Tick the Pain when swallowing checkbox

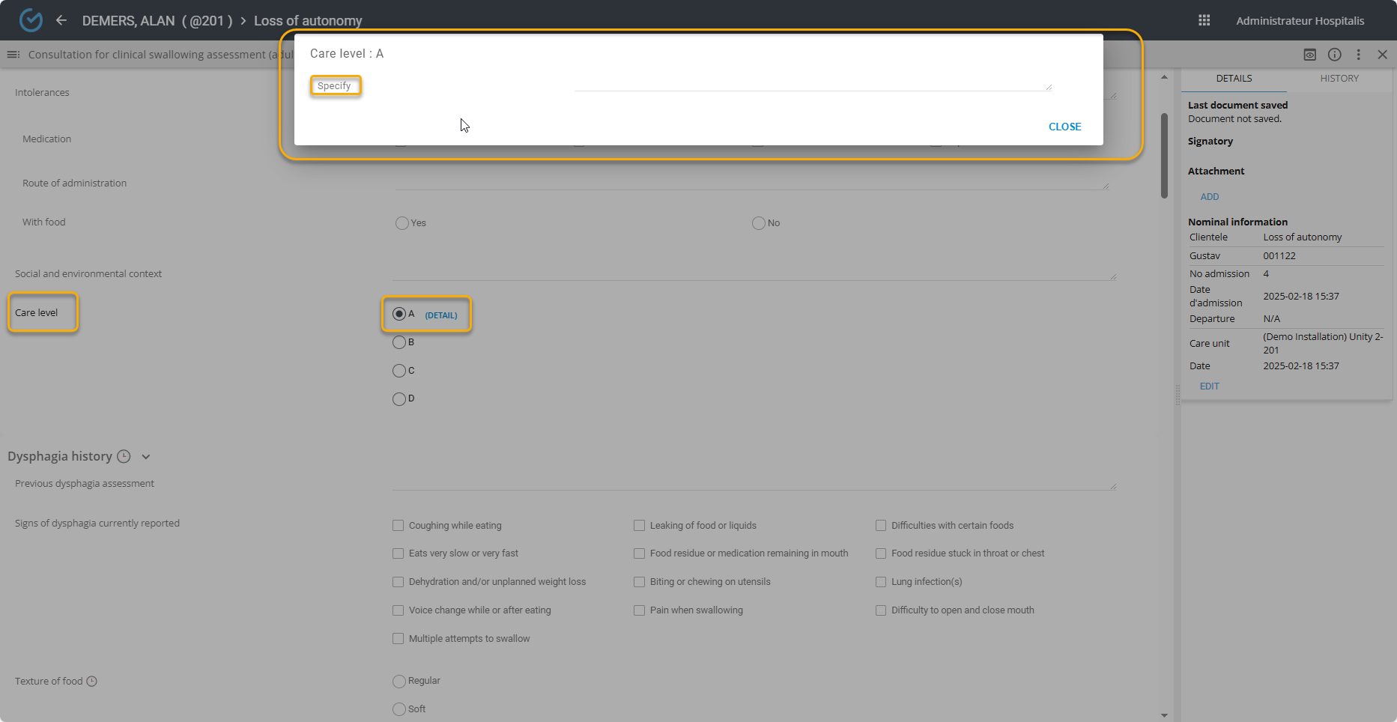[x=640, y=610]
